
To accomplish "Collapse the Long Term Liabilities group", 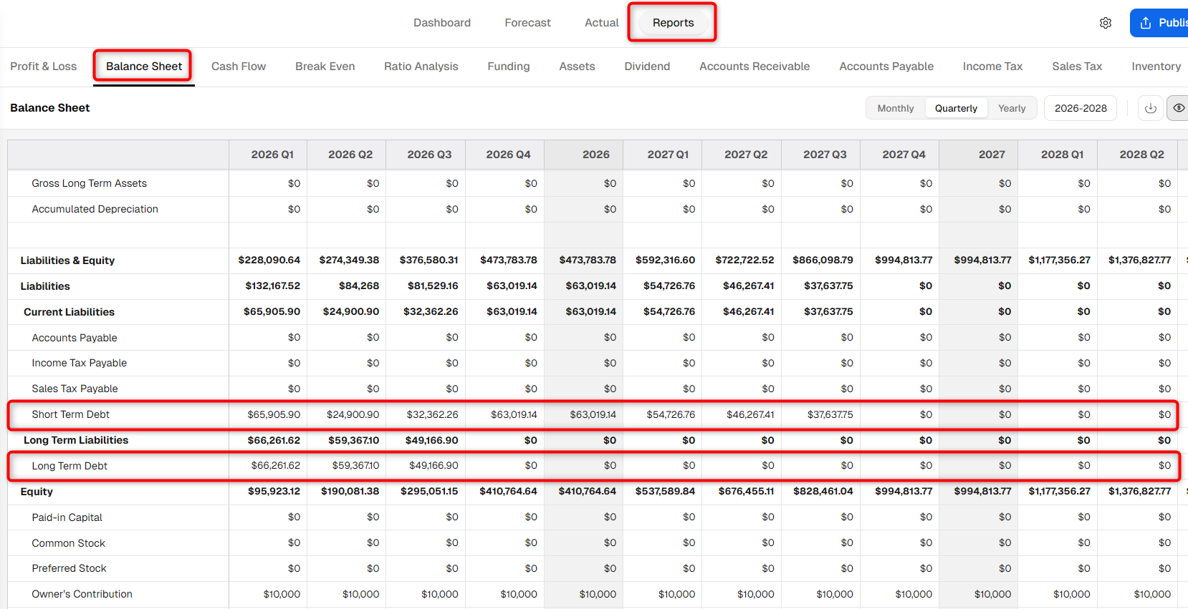I will pyautogui.click(x=76, y=440).
